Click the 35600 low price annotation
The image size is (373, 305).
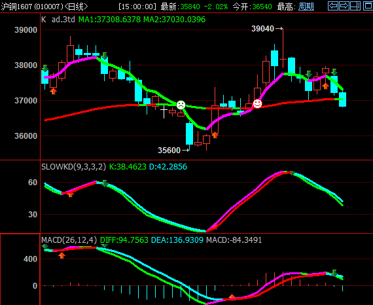click(x=169, y=151)
